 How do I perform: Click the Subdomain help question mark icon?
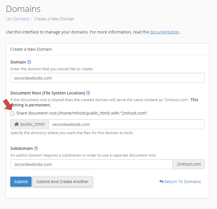tap(36, 148)
